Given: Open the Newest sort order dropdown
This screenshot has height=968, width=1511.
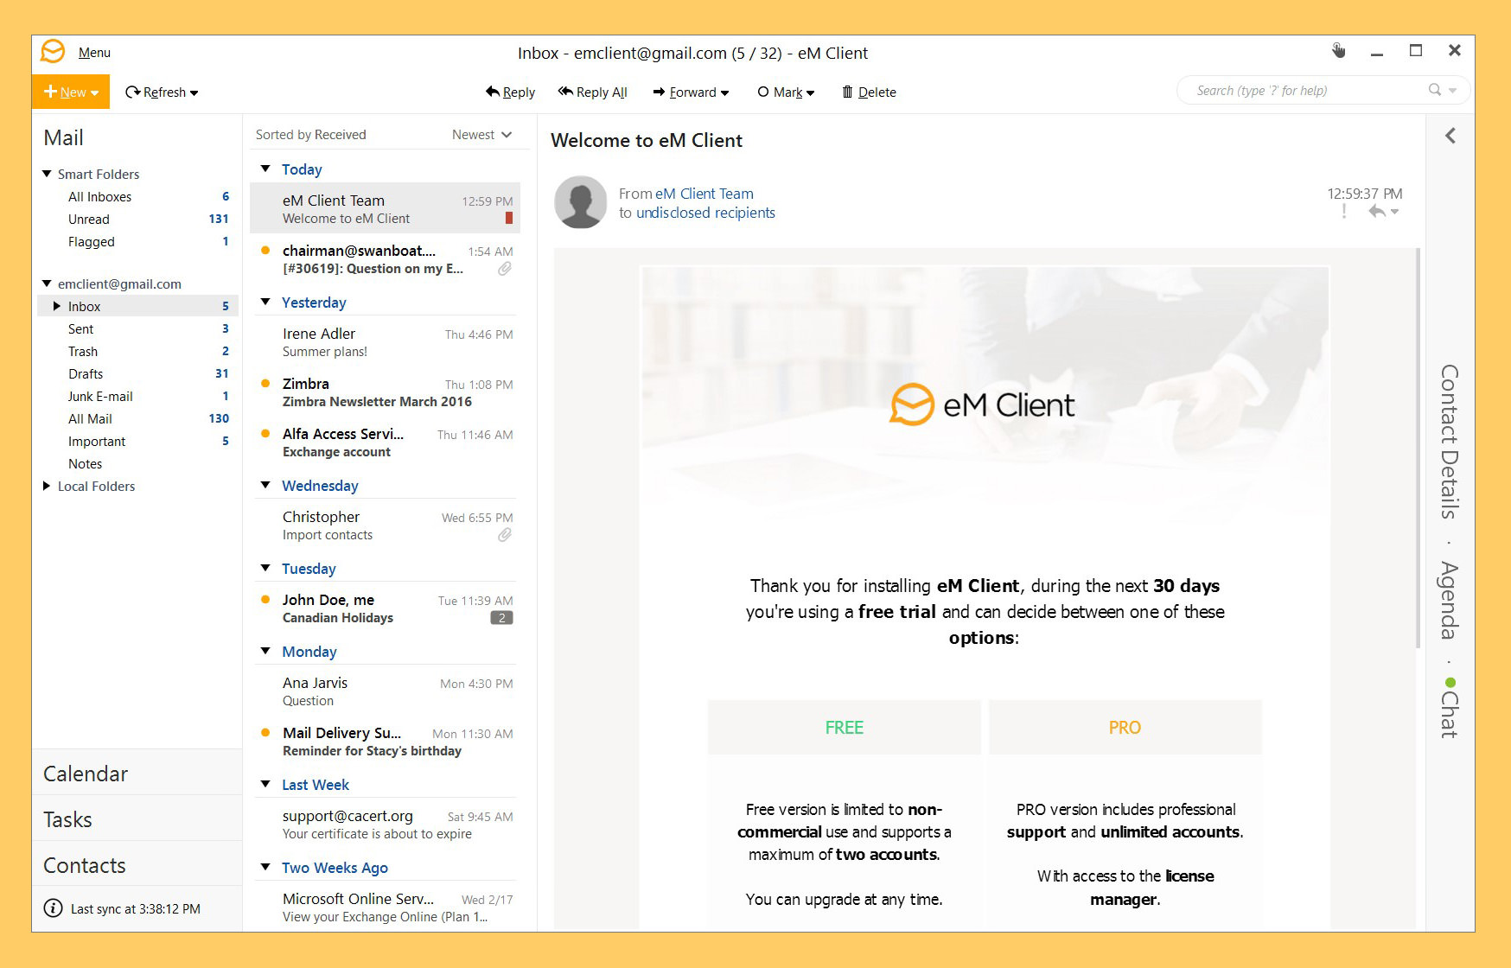Looking at the screenshot, I should [481, 135].
